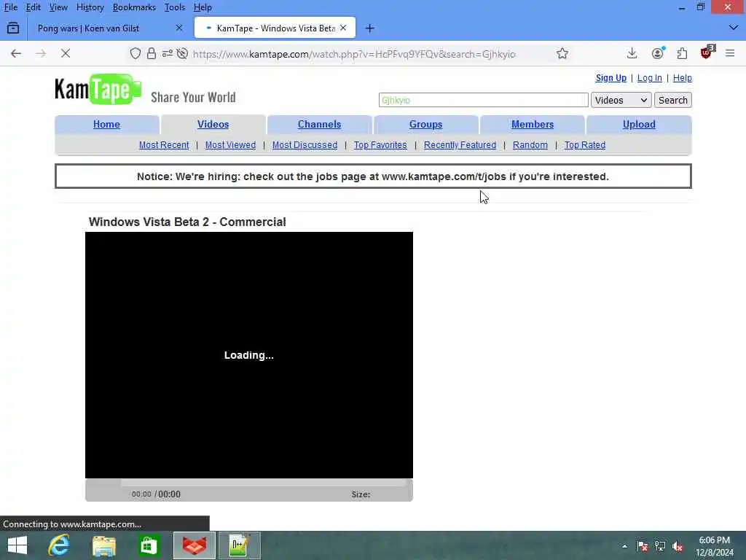Open the Notepad++ taskbar icon
Image resolution: width=746 pixels, height=560 pixels.
pyautogui.click(x=239, y=545)
